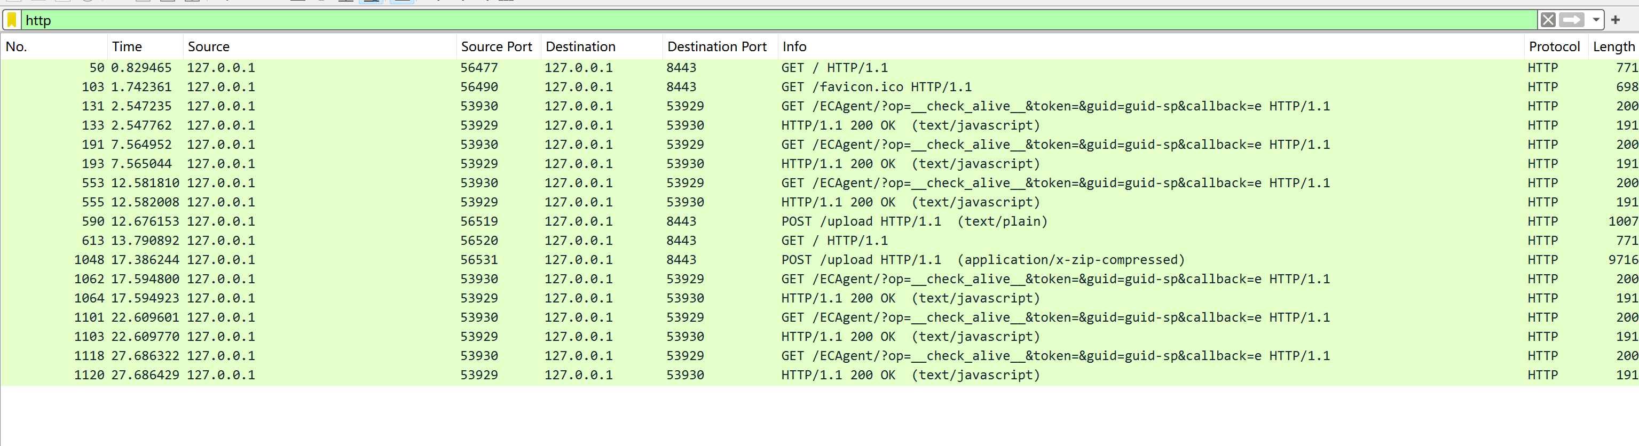
Task: Select packet 590 POST /upload text/plain
Action: click(913, 221)
